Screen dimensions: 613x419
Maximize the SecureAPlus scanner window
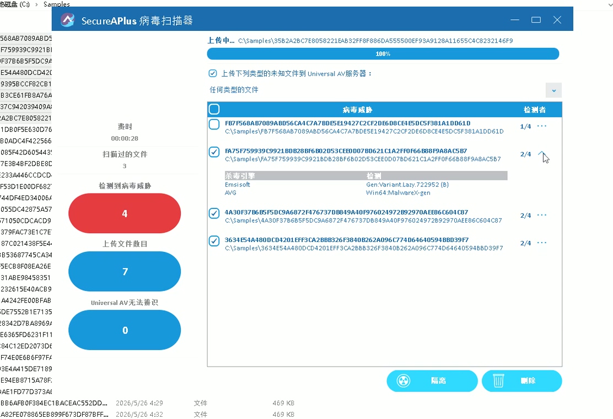coord(536,20)
